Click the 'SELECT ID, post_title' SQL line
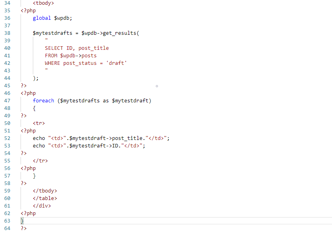 coord(77,48)
